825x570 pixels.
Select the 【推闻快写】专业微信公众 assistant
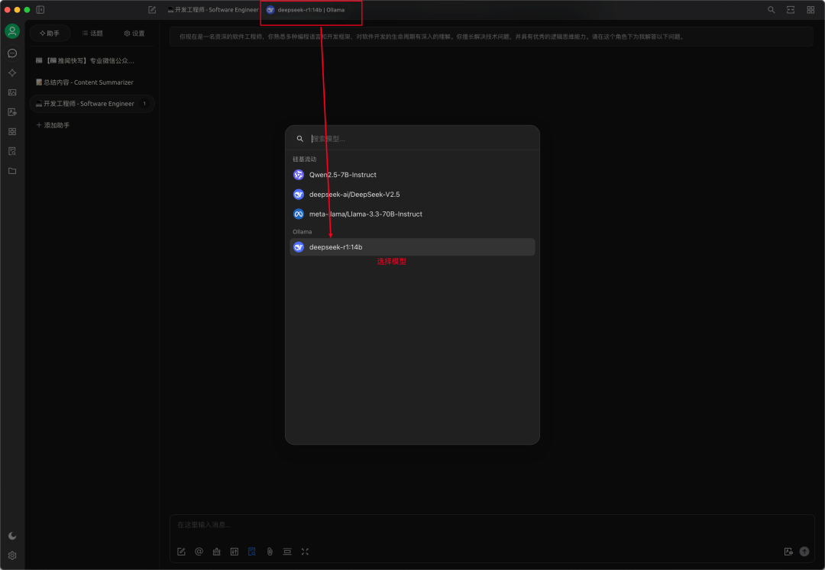coord(92,61)
